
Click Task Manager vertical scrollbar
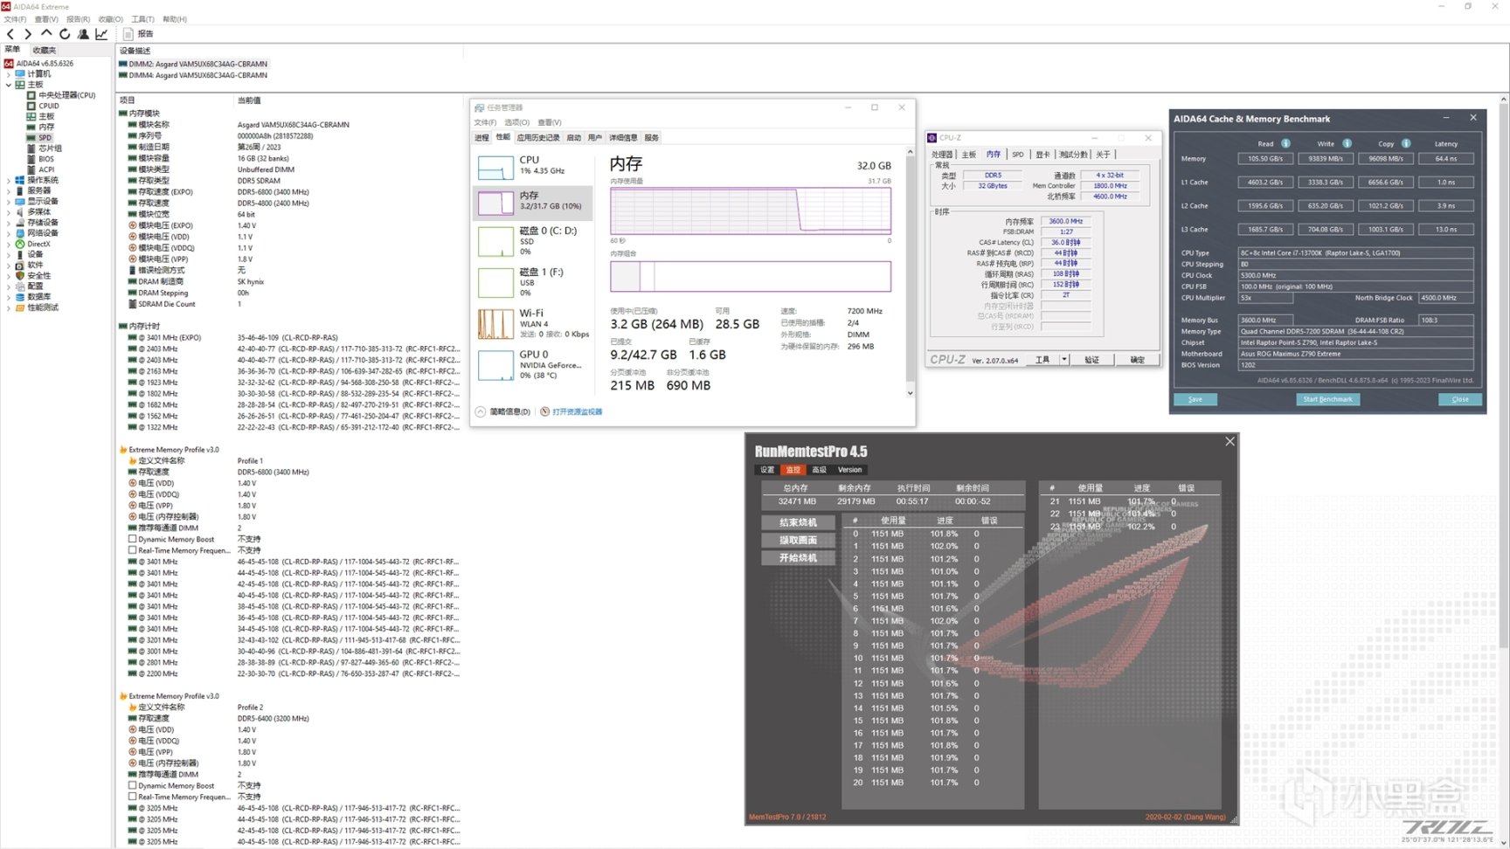click(x=910, y=271)
